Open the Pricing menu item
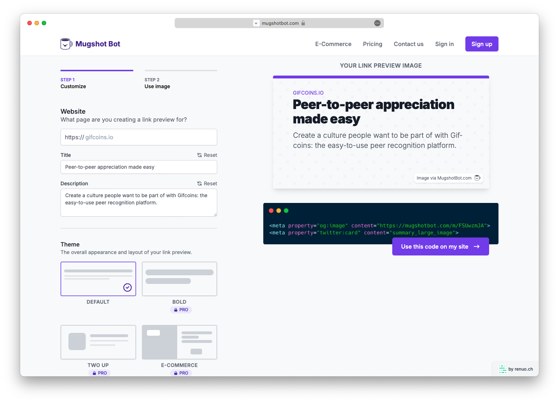 click(372, 44)
